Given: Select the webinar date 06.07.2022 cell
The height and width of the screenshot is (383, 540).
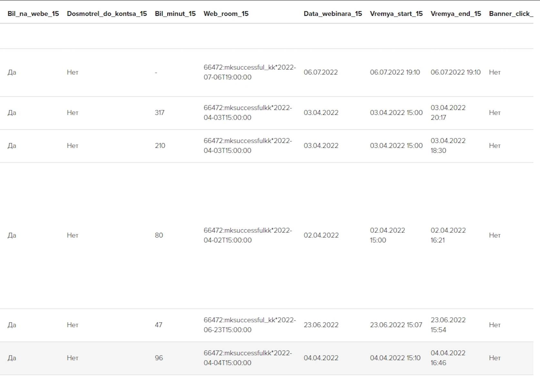Looking at the screenshot, I should coord(321,72).
